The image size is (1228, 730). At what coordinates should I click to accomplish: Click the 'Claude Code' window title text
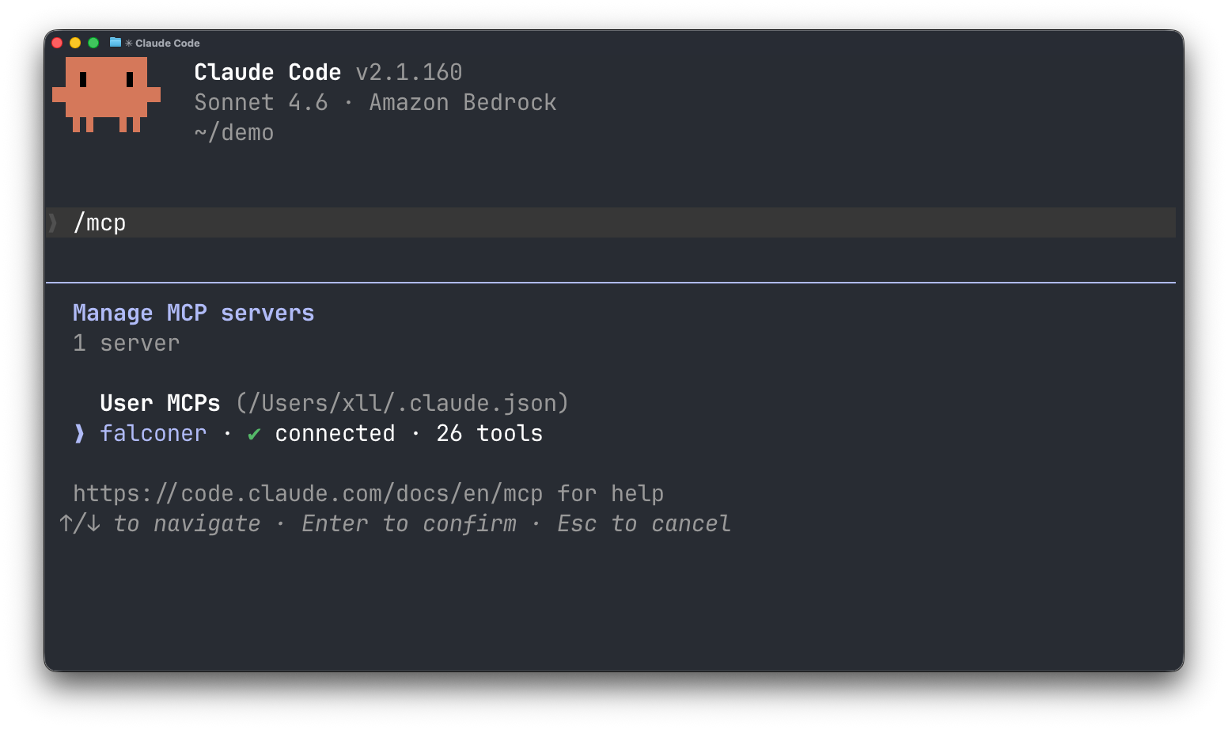(x=168, y=43)
